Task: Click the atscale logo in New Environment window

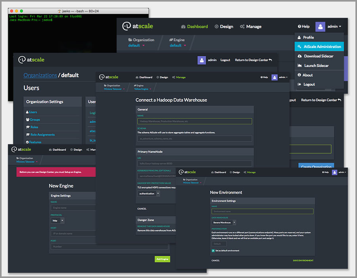Action: click(x=187, y=172)
